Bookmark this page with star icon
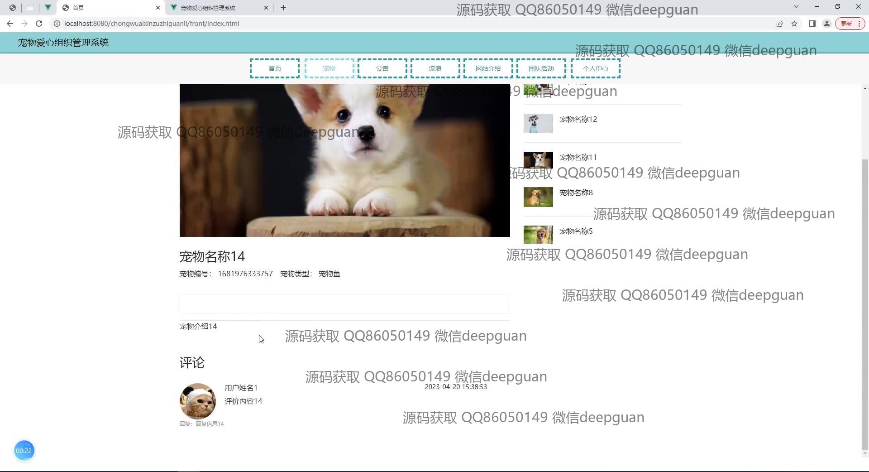869x472 pixels. tap(794, 24)
